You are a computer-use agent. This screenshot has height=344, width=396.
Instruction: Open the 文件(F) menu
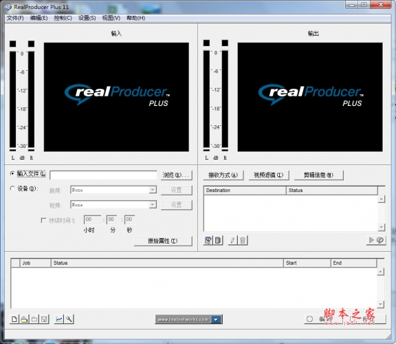15,18
